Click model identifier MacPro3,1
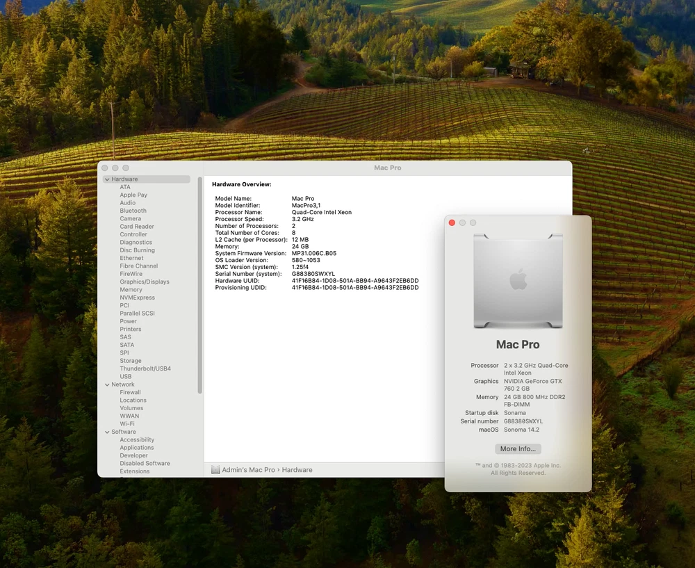 [306, 206]
